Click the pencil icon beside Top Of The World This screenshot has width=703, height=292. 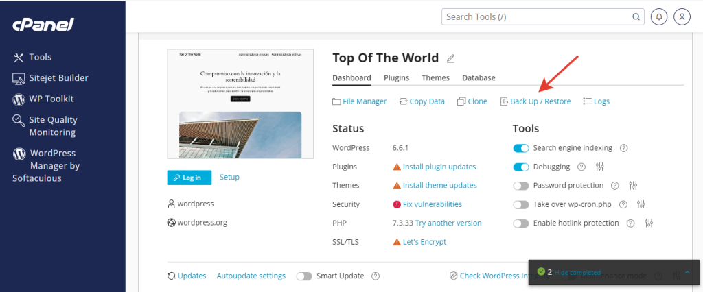(450, 58)
